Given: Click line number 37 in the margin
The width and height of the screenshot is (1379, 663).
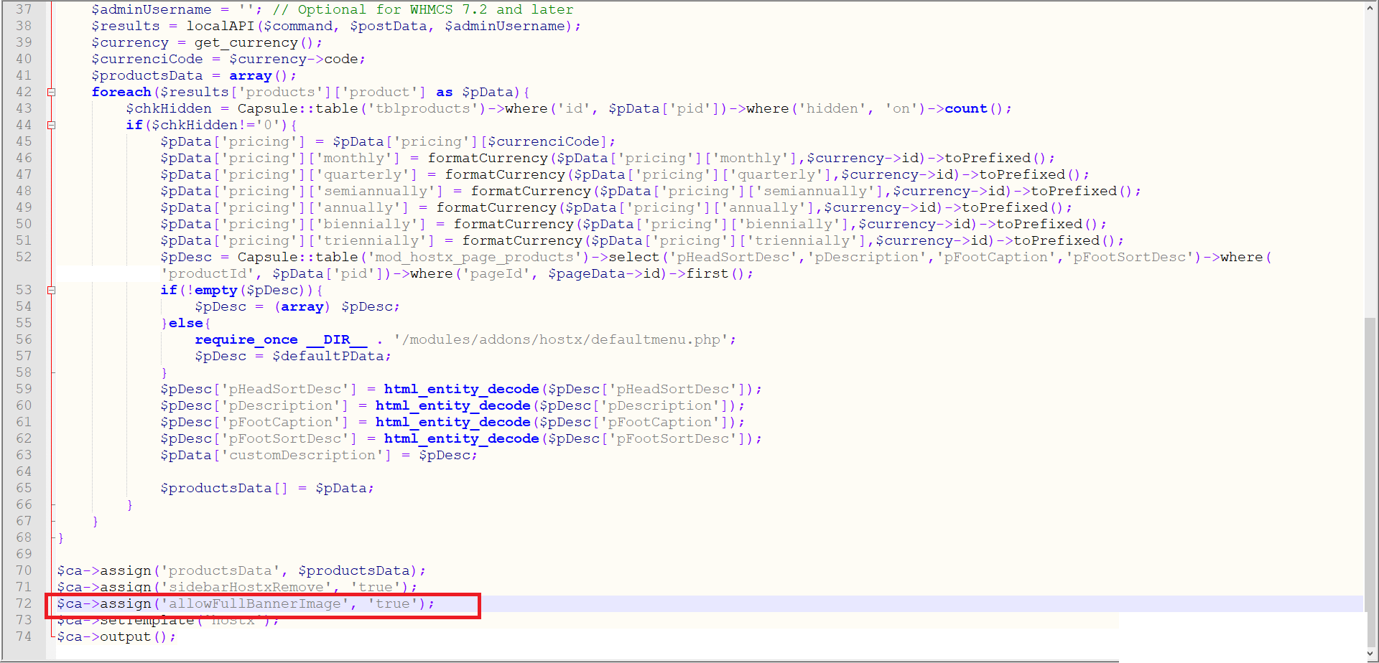Looking at the screenshot, I should (x=24, y=9).
